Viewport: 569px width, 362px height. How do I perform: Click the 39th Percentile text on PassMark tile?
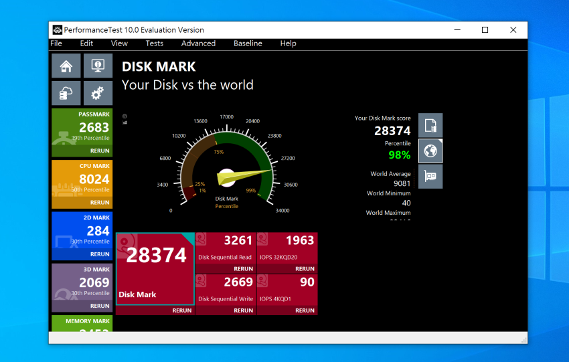(x=90, y=139)
